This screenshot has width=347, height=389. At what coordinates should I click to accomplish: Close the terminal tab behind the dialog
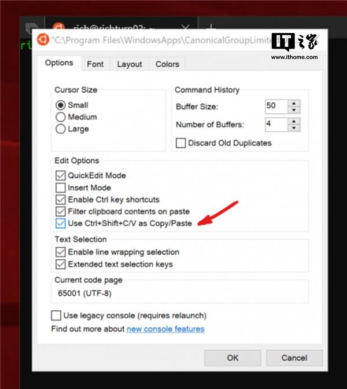(x=186, y=27)
